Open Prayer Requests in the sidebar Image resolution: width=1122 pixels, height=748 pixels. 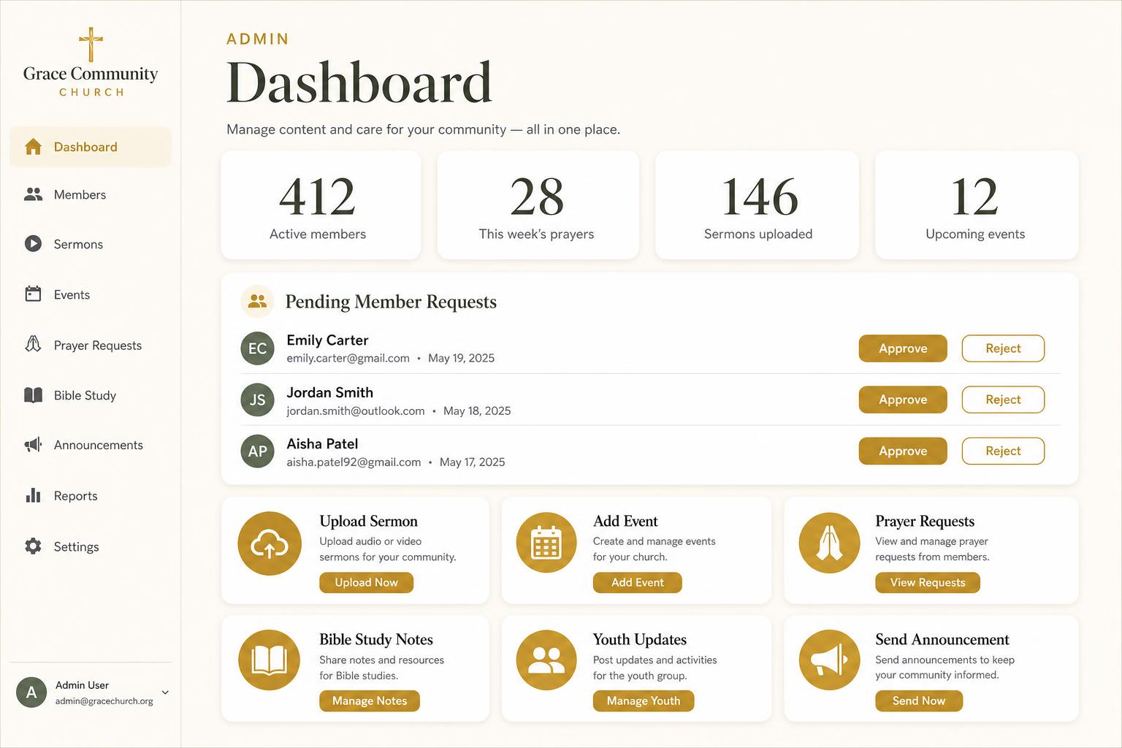tap(91, 345)
